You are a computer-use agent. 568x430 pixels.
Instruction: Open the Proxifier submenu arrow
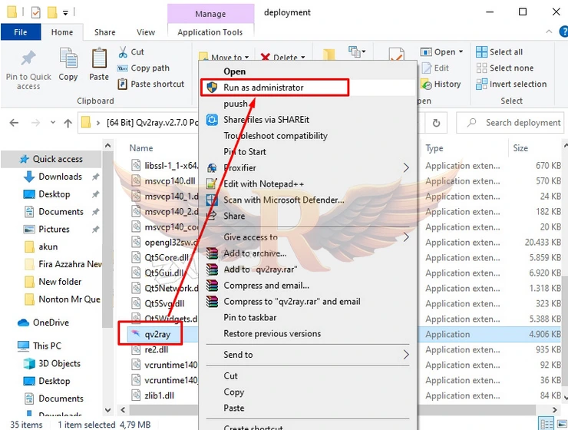pyautogui.click(x=406, y=168)
